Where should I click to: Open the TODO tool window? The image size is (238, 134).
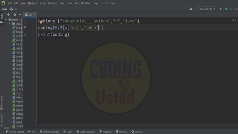68,132
